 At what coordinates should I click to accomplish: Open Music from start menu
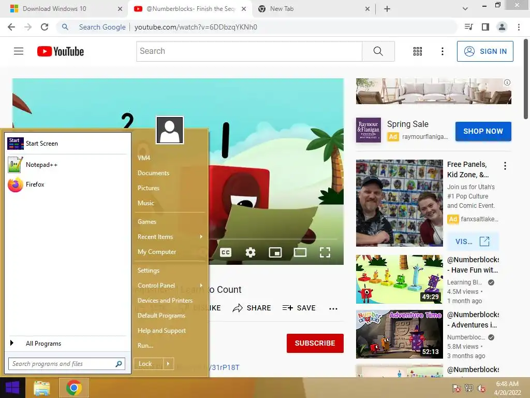coord(146,203)
